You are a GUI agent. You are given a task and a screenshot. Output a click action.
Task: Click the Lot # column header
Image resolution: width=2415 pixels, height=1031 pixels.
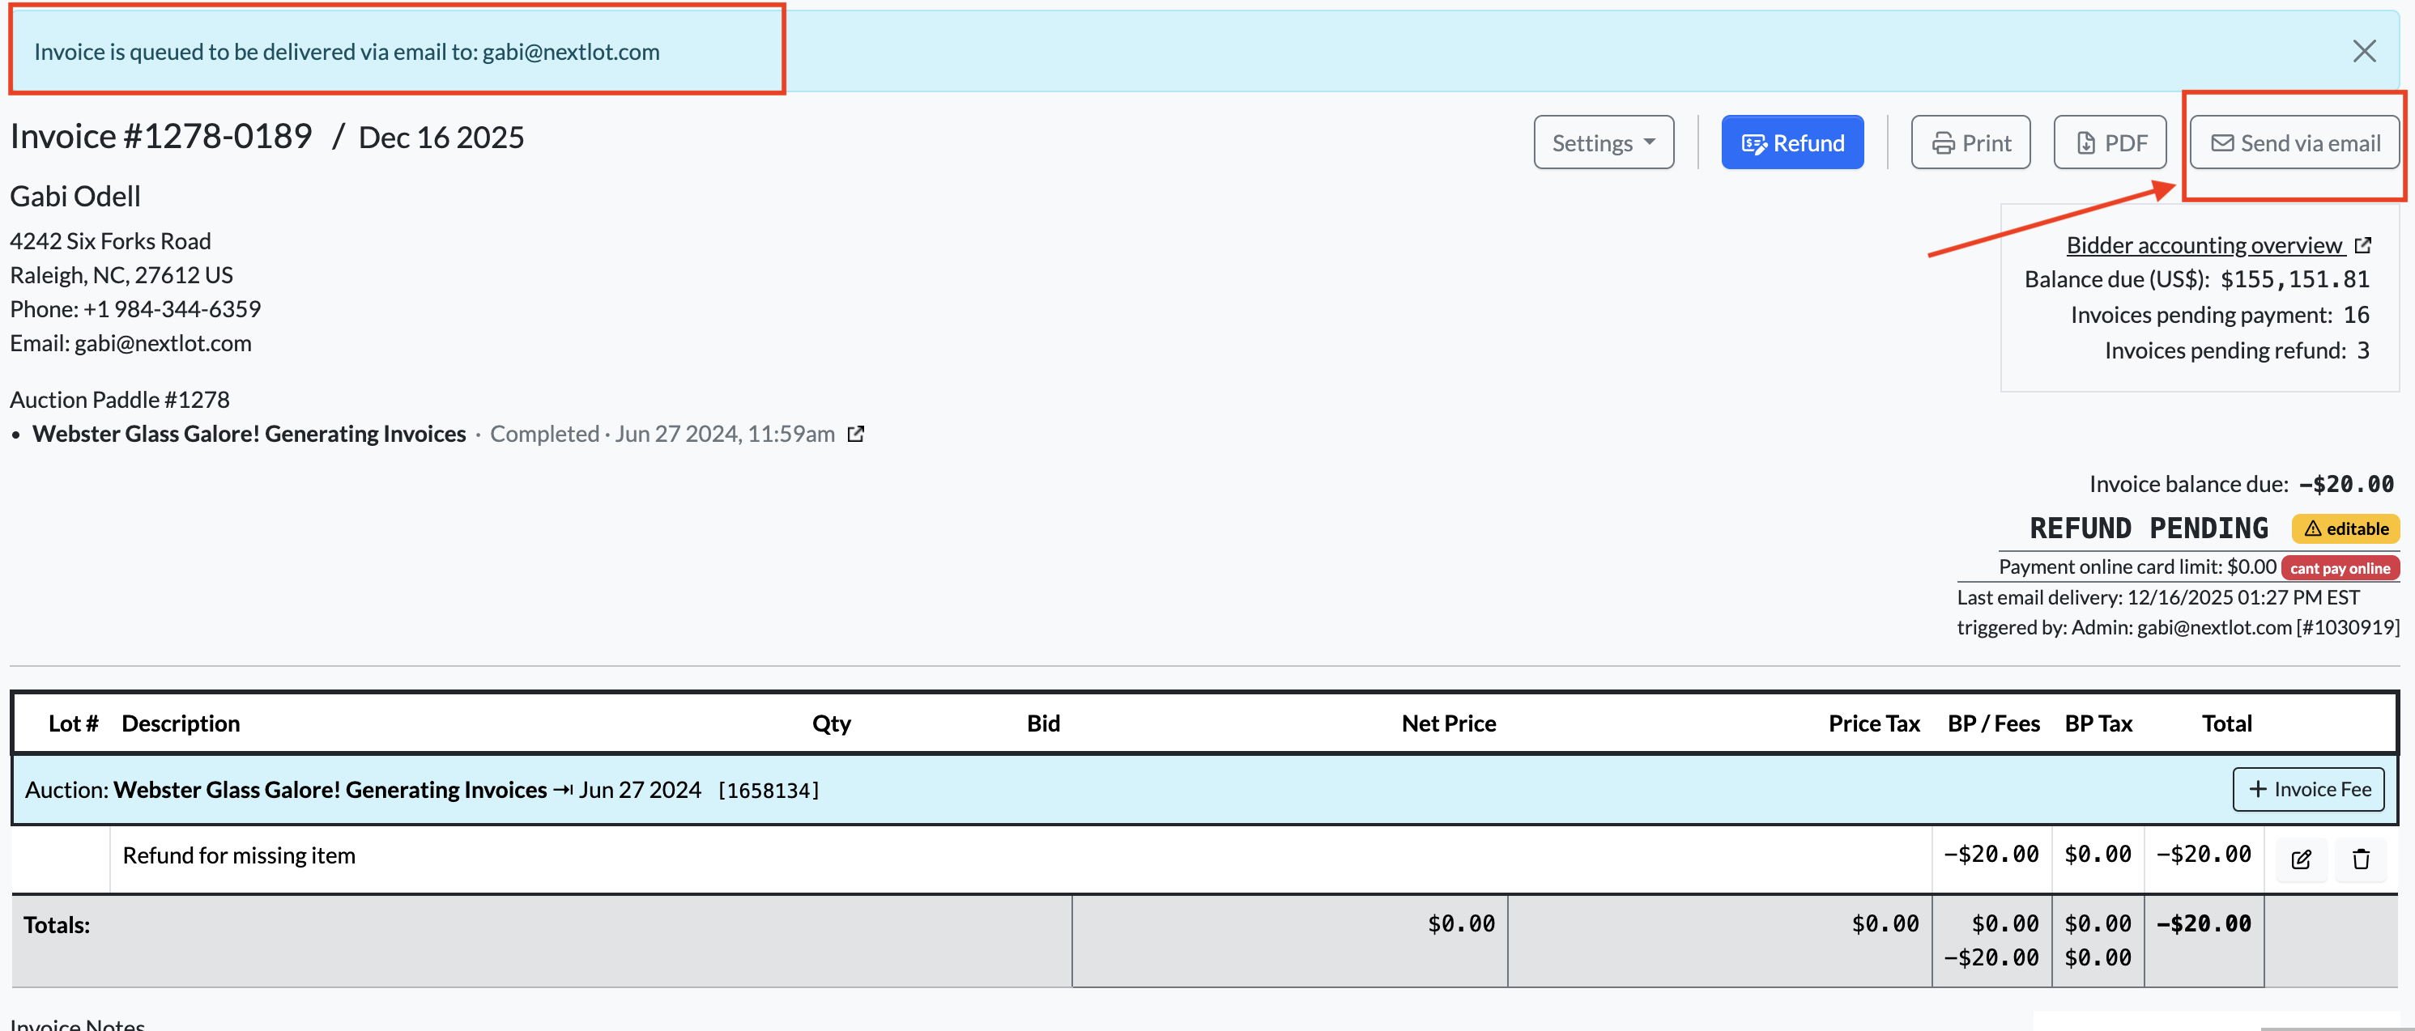point(73,723)
